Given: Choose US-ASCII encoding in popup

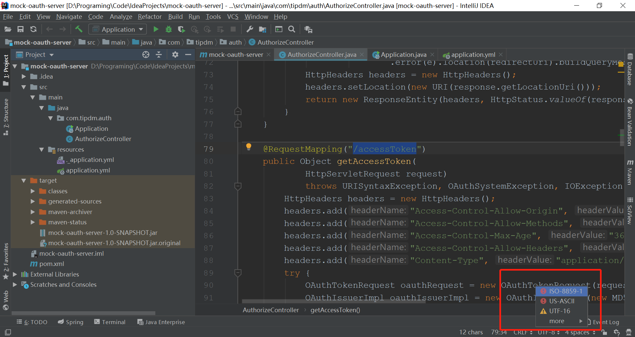Looking at the screenshot, I should (x=562, y=301).
